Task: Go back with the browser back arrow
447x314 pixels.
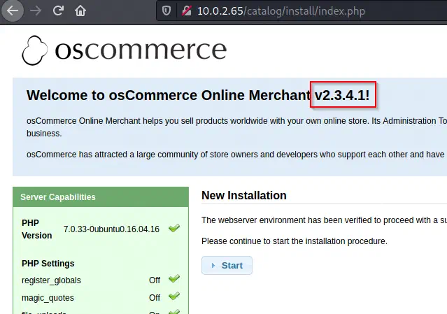Action: tap(13, 10)
